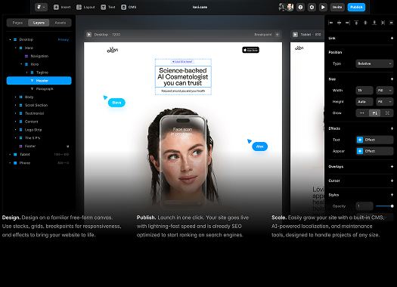The image size is (397, 287).
Task: Open the Height Fit dropdown
Action: [x=385, y=102]
